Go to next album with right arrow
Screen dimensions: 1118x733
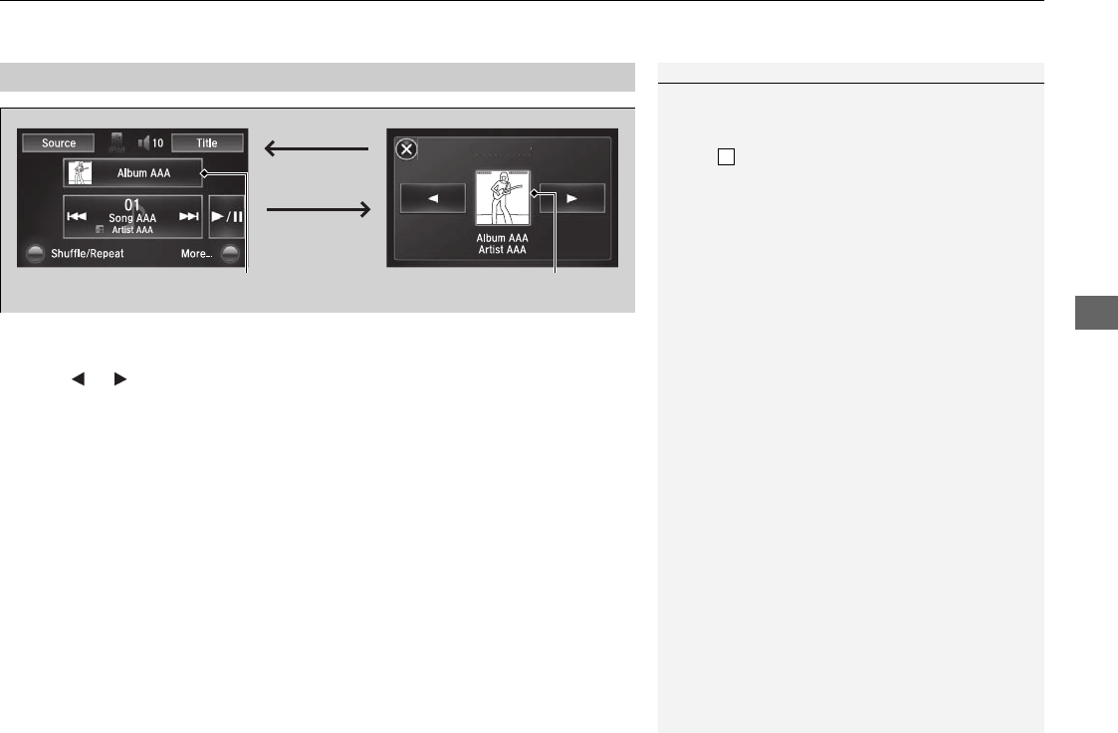[571, 198]
